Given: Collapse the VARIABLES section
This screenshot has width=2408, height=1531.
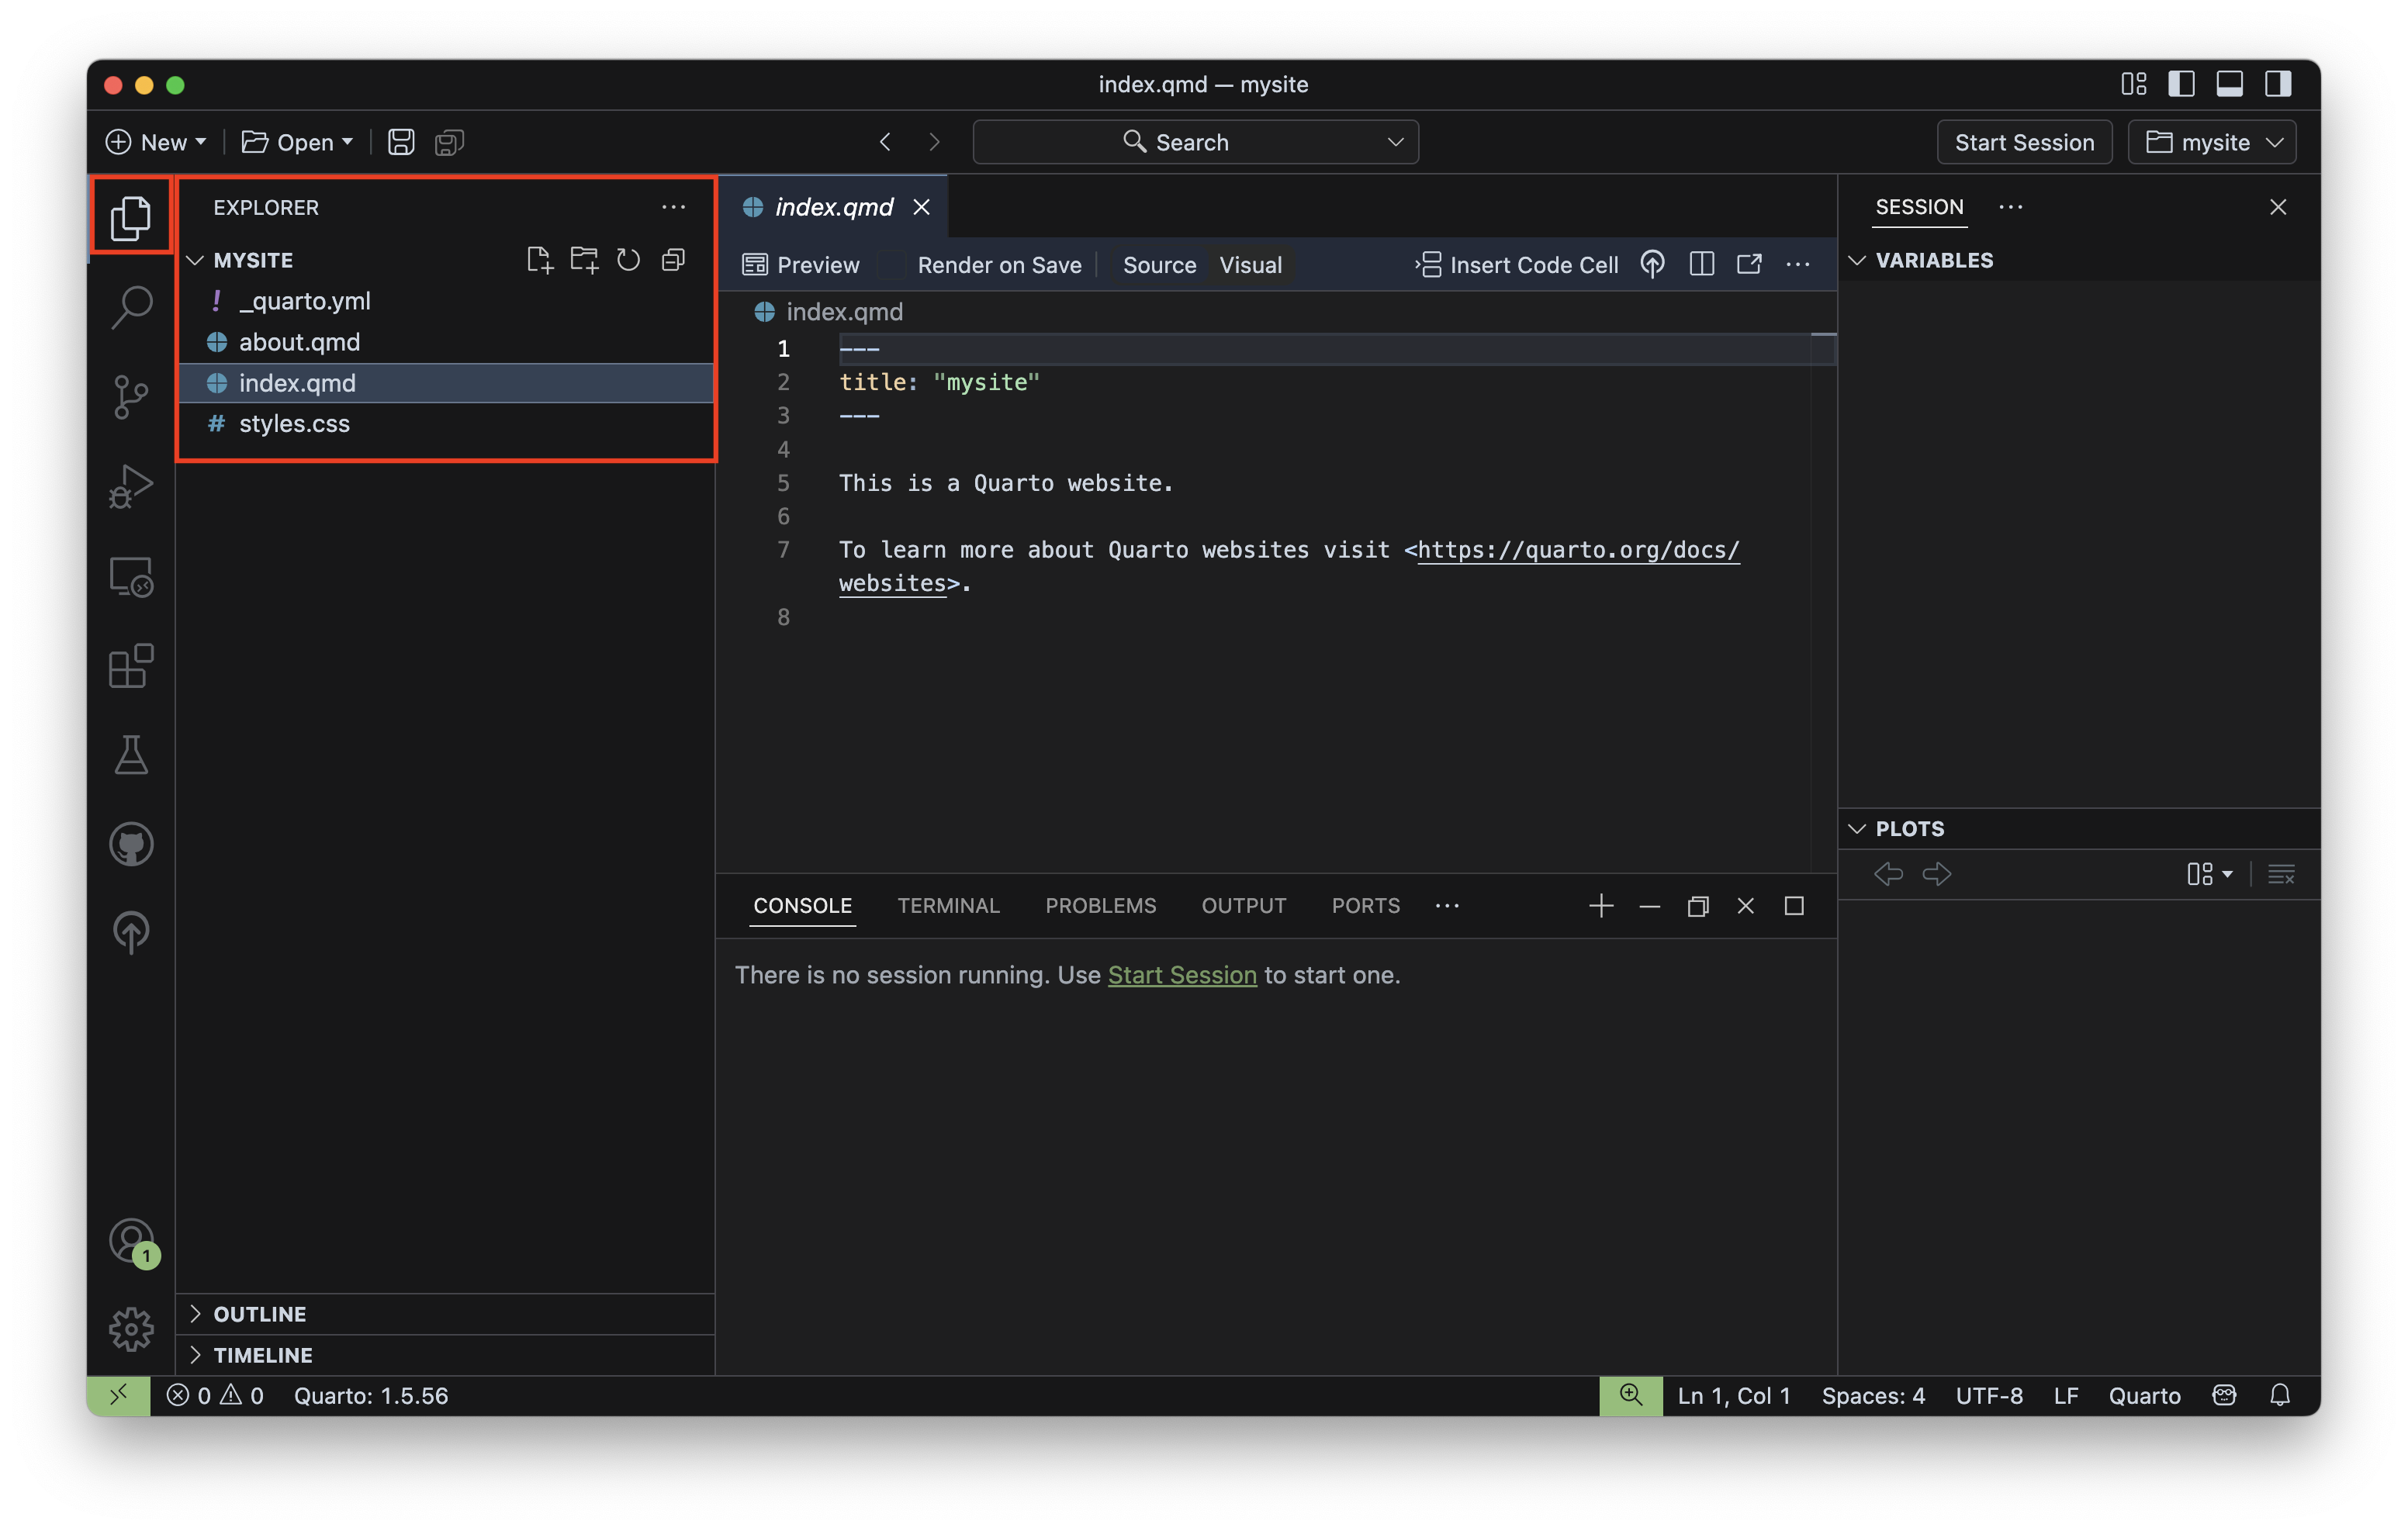Looking at the screenshot, I should [x=1857, y=260].
